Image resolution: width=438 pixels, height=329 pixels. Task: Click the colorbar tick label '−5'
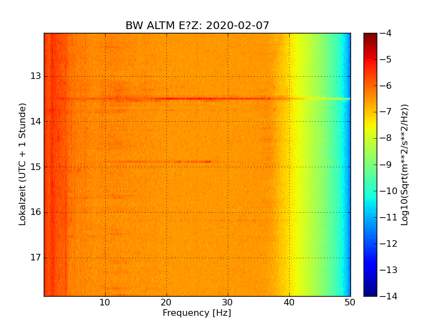pos(386,60)
